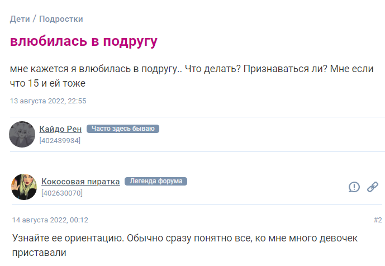Click the Кокосовая пиратка avatar picture
Viewport: 385px width, 266px height.
[24, 187]
